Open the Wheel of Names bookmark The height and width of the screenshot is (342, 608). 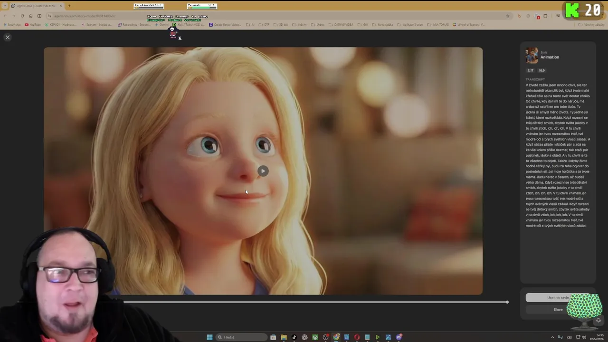point(468,24)
